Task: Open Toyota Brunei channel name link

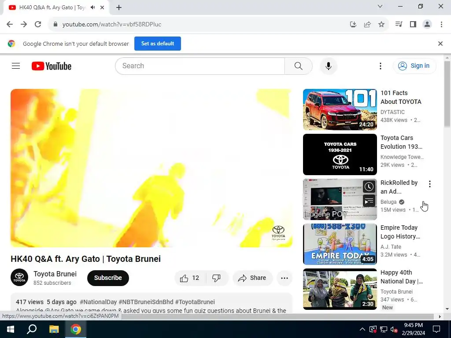Action: (x=55, y=274)
